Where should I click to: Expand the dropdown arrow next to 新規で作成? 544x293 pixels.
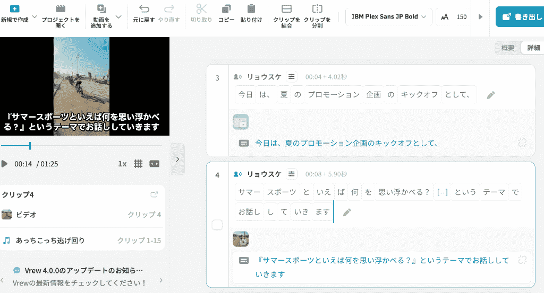pyautogui.click(x=35, y=16)
